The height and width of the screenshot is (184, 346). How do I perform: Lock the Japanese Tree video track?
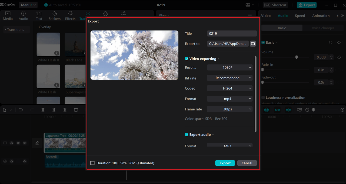coord(12,143)
